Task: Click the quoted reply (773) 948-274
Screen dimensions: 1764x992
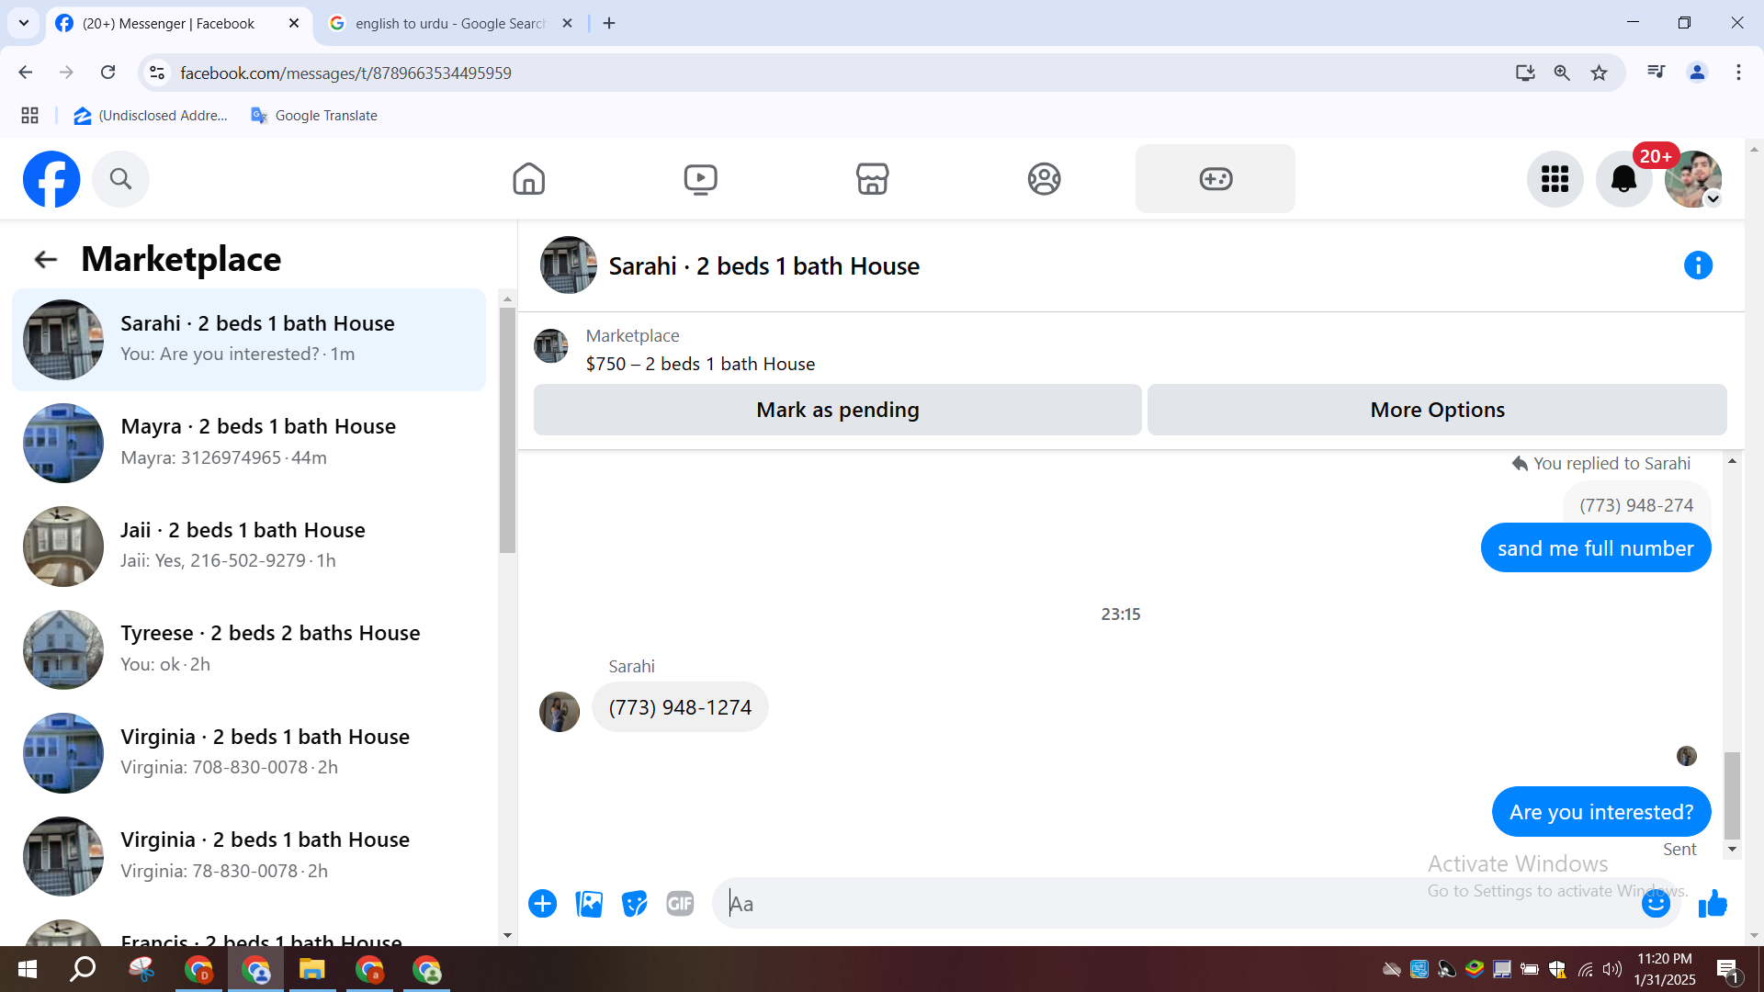Action: click(1636, 505)
